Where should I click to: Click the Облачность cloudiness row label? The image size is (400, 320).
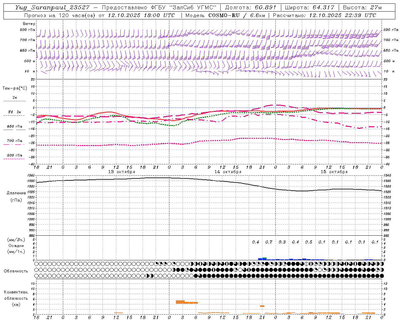pyautogui.click(x=16, y=271)
